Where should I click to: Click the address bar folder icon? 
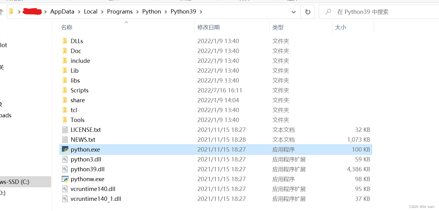[11, 12]
